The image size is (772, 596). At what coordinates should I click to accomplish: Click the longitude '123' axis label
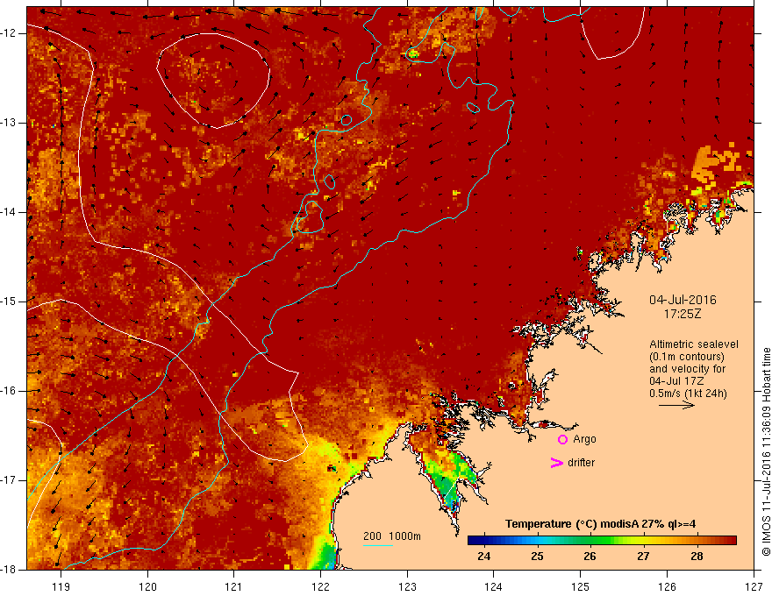click(407, 586)
